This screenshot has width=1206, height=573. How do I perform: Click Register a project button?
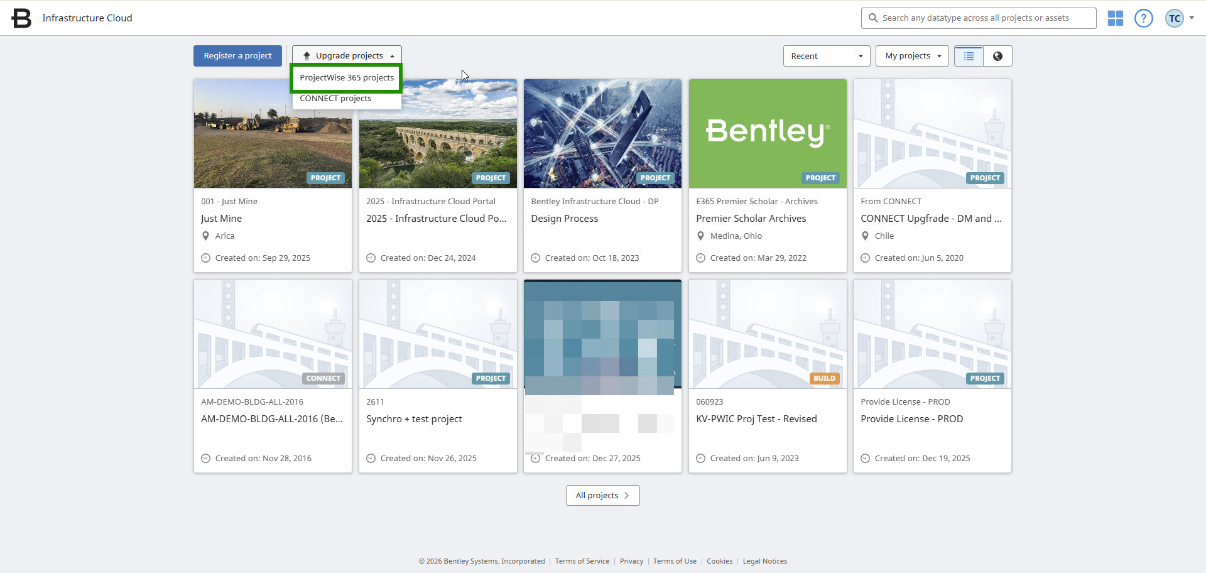[x=237, y=56]
